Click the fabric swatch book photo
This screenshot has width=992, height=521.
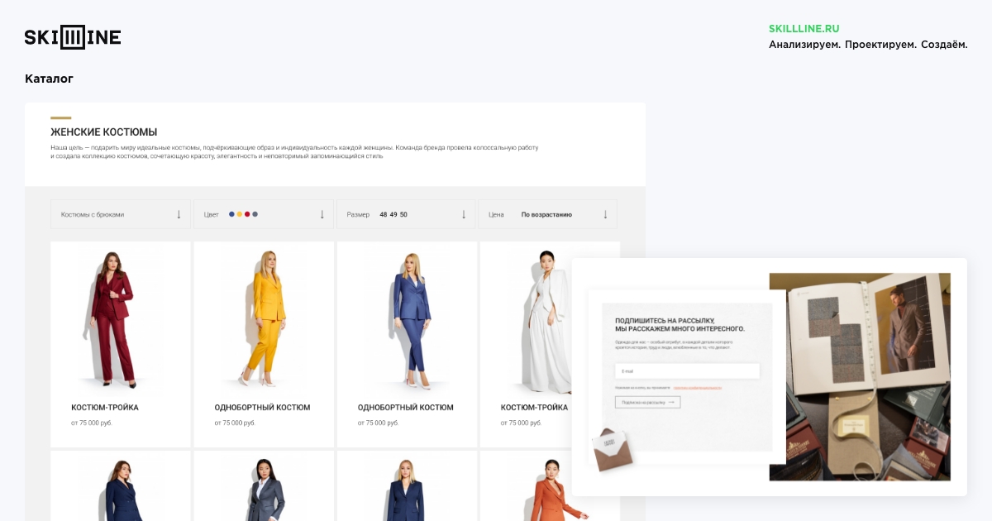[x=860, y=377]
